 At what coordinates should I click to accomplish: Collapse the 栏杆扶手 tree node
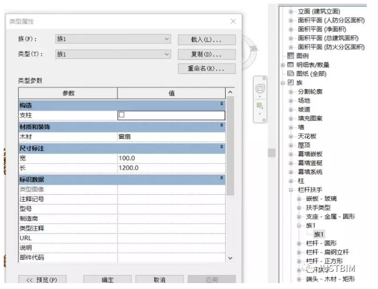click(291, 190)
